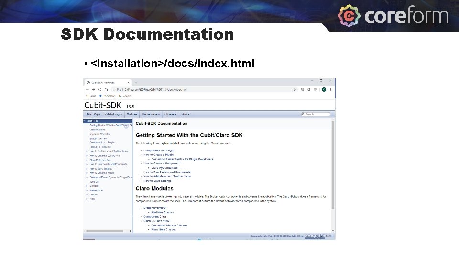Open Command Parser Syntax for Plugin Developers link
Image resolution: width=459 pixels, height=258 pixels.
pyautogui.click(x=182, y=159)
